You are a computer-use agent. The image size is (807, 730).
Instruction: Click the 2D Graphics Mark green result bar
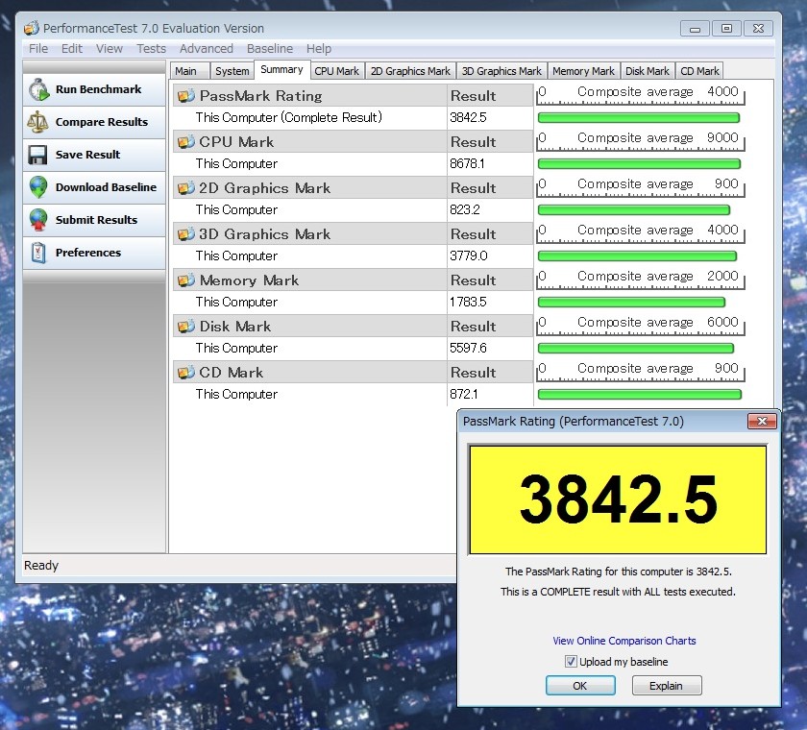[634, 210]
